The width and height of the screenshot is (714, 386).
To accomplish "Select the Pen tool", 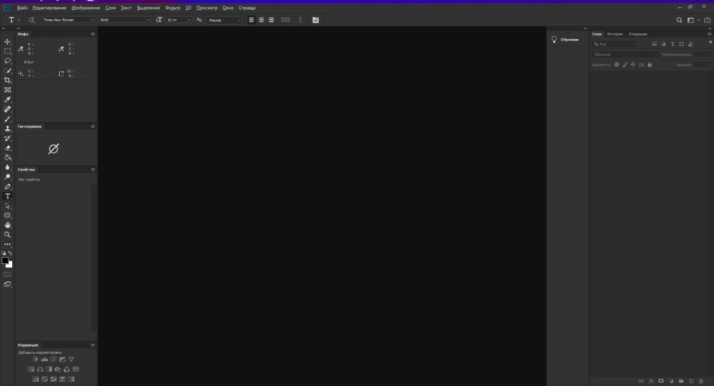I will [7, 187].
